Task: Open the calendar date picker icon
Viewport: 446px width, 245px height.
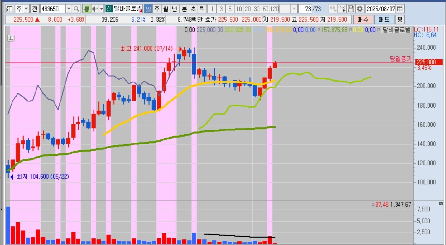Action: click(400, 8)
